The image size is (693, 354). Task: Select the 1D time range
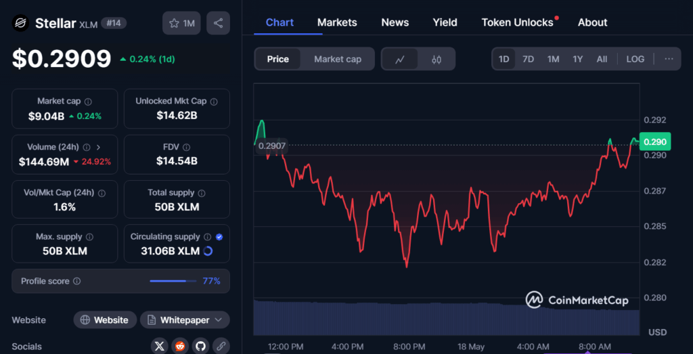point(504,59)
